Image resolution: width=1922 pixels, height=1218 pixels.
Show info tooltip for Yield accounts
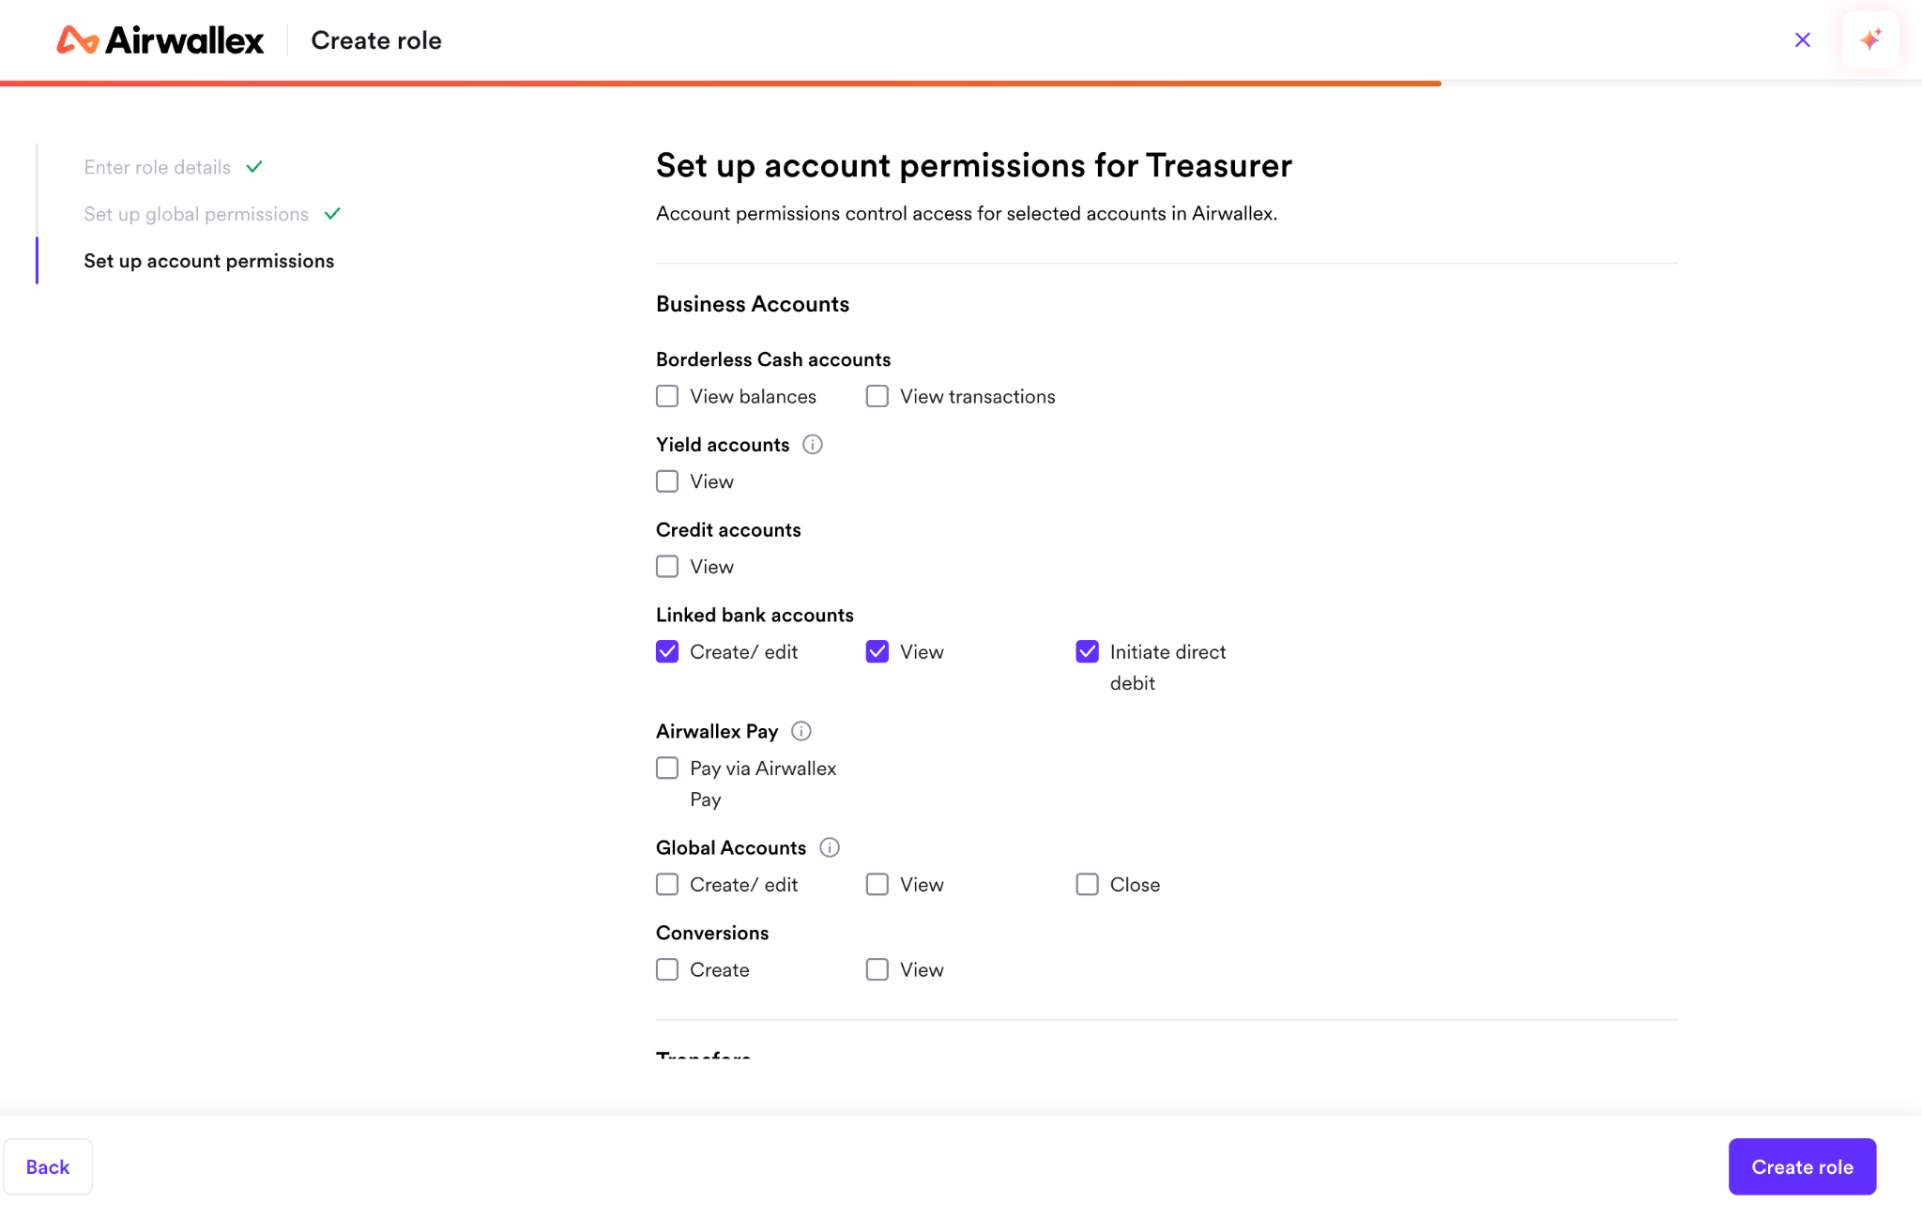813,445
